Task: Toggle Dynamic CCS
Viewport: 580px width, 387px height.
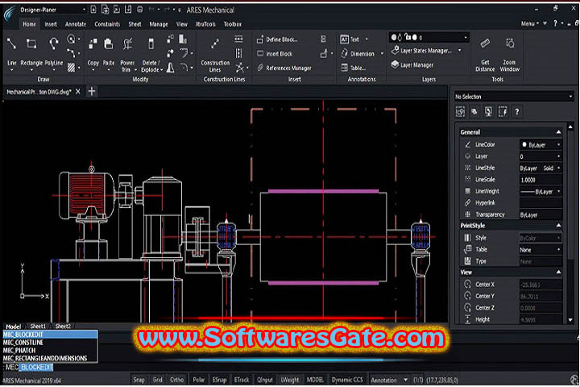Action: 347,380
